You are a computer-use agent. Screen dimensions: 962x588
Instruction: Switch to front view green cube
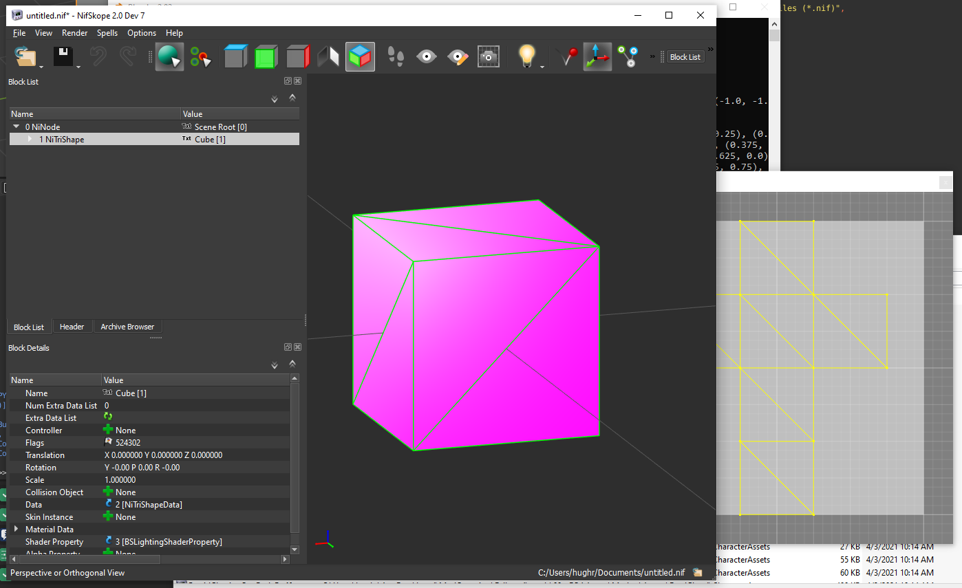(266, 56)
